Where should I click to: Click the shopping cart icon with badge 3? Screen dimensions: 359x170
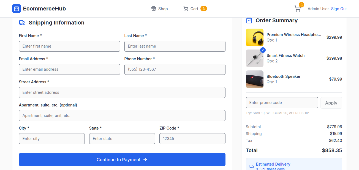[297, 9]
